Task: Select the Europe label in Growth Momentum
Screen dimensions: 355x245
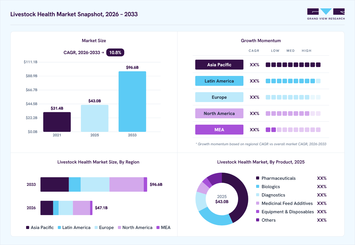Action: pyautogui.click(x=219, y=97)
